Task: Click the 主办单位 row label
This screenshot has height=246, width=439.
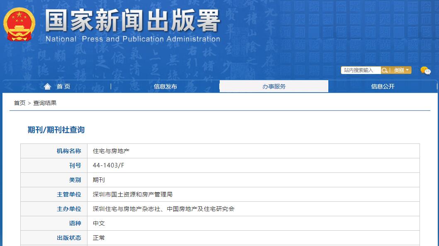Action: (69, 209)
